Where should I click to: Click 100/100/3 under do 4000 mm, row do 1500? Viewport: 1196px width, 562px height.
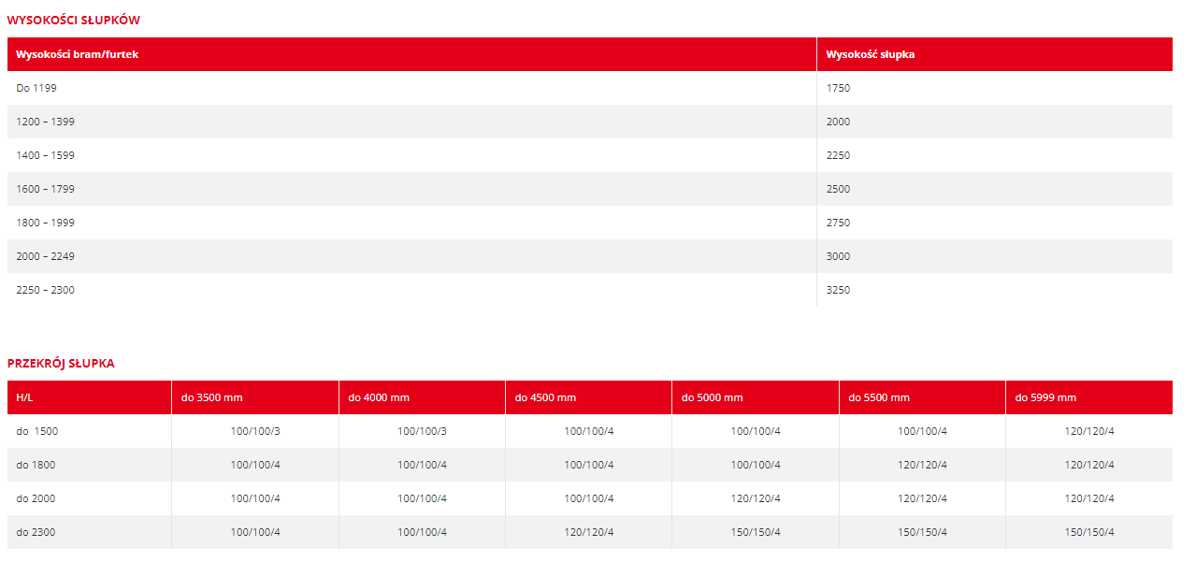(422, 431)
